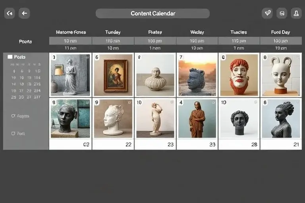Open the framed portrait painting post
Screen dimensions: 305x203
click(x=113, y=75)
